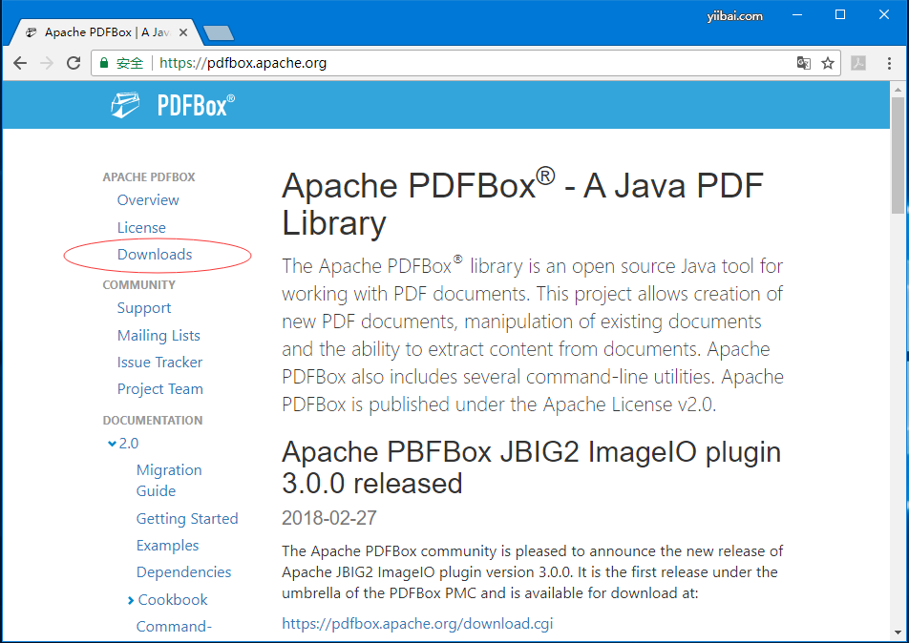
Task: Open the pdfbox.apache.org/download.cgi link
Action: (417, 623)
